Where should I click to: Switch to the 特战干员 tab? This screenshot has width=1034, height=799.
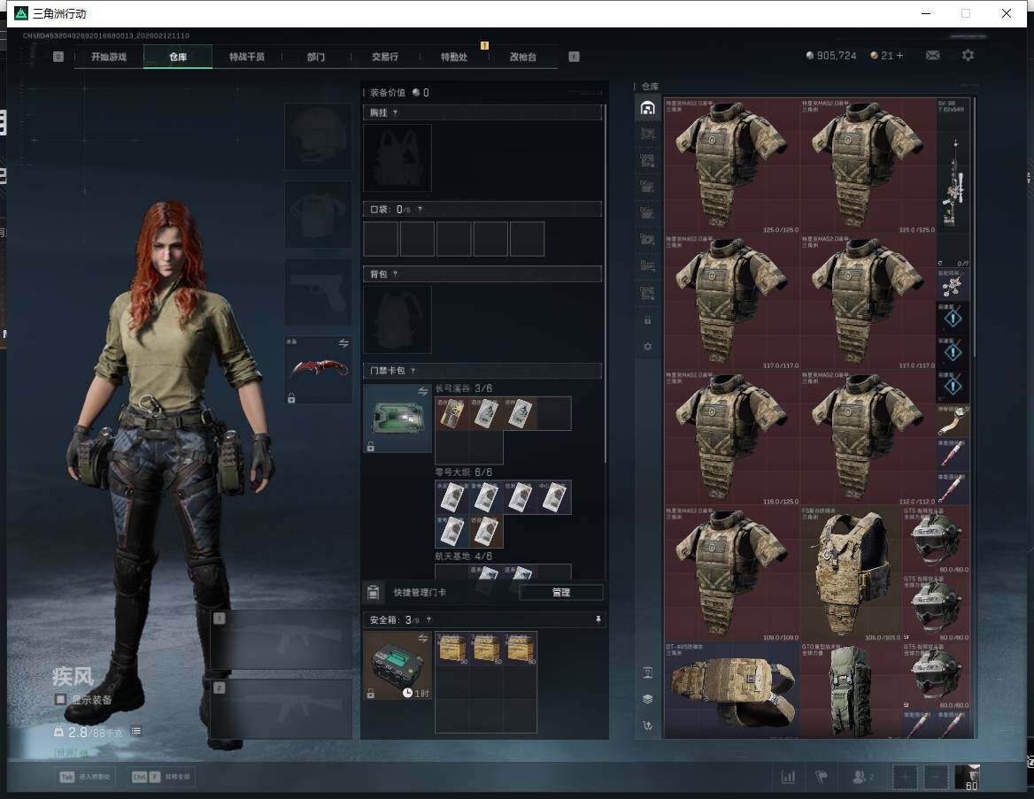tap(247, 57)
